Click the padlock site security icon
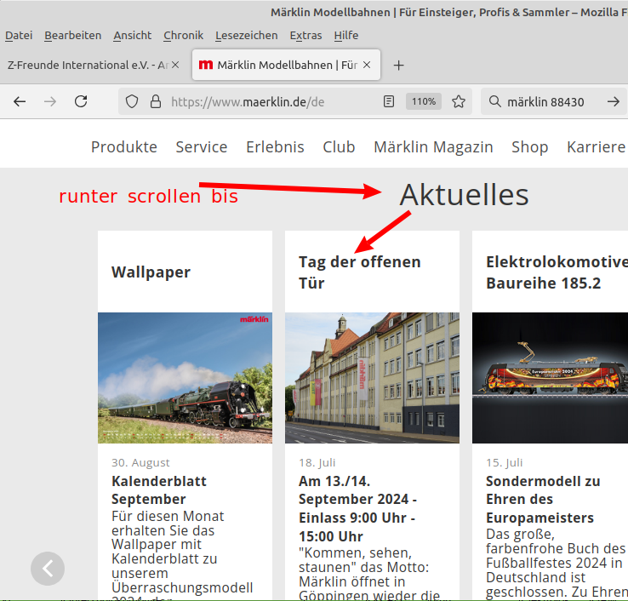Screen dimensions: 628x601 tap(155, 101)
